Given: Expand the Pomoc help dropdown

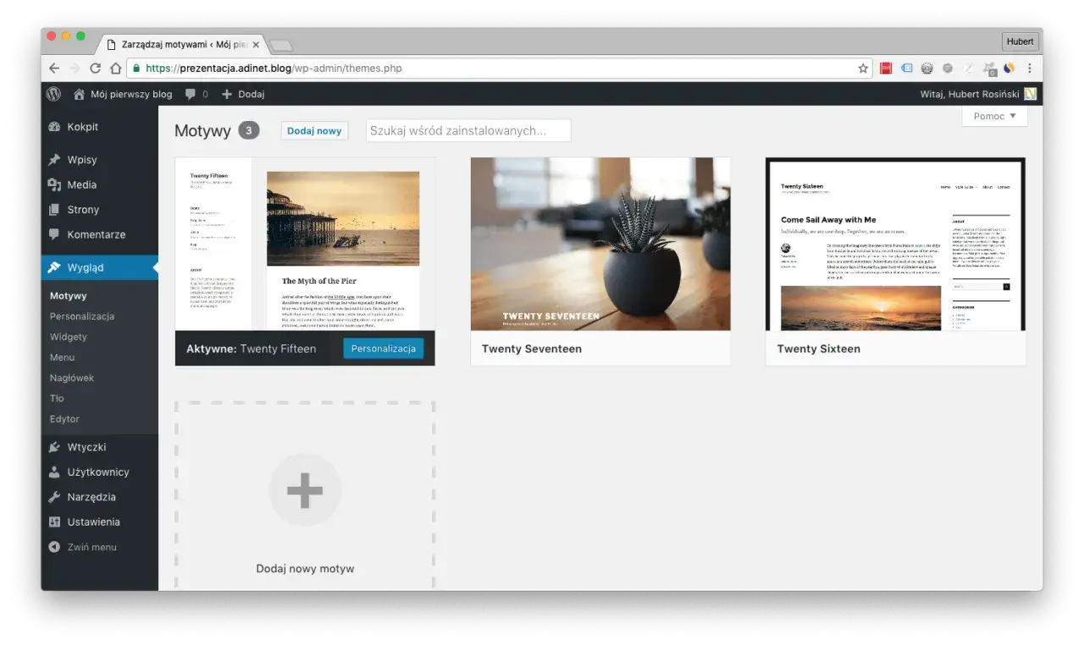Looking at the screenshot, I should click(995, 116).
